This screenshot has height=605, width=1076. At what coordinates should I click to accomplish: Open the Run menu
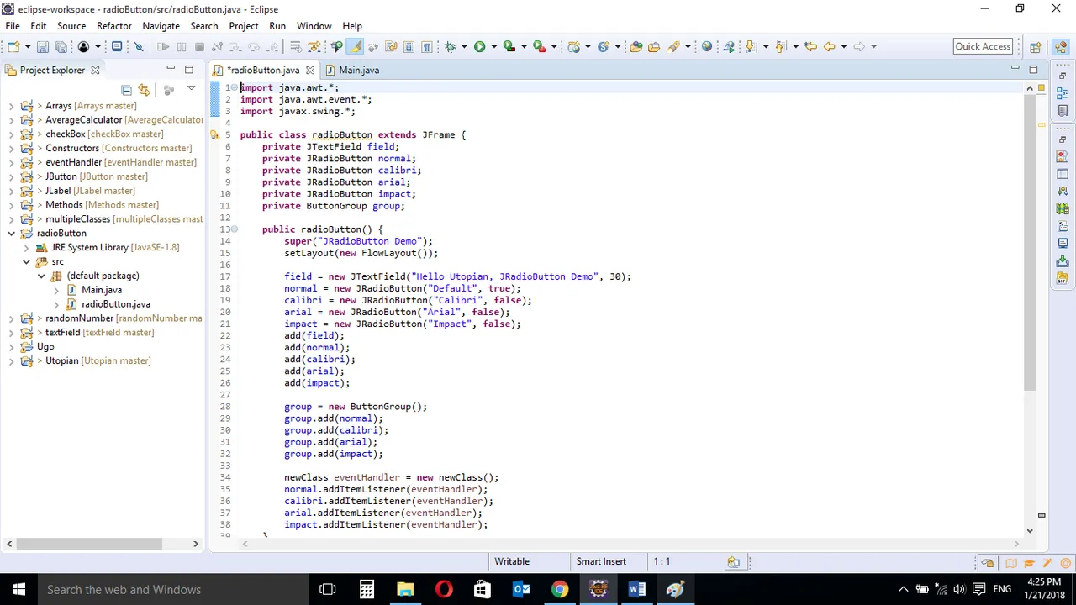click(277, 26)
